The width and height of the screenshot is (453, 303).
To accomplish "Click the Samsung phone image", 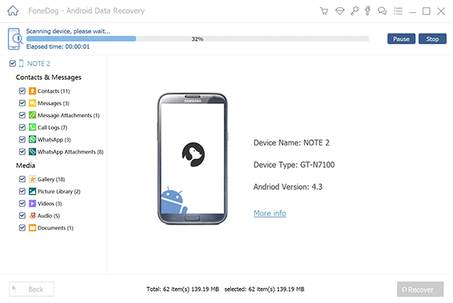I will (193, 158).
